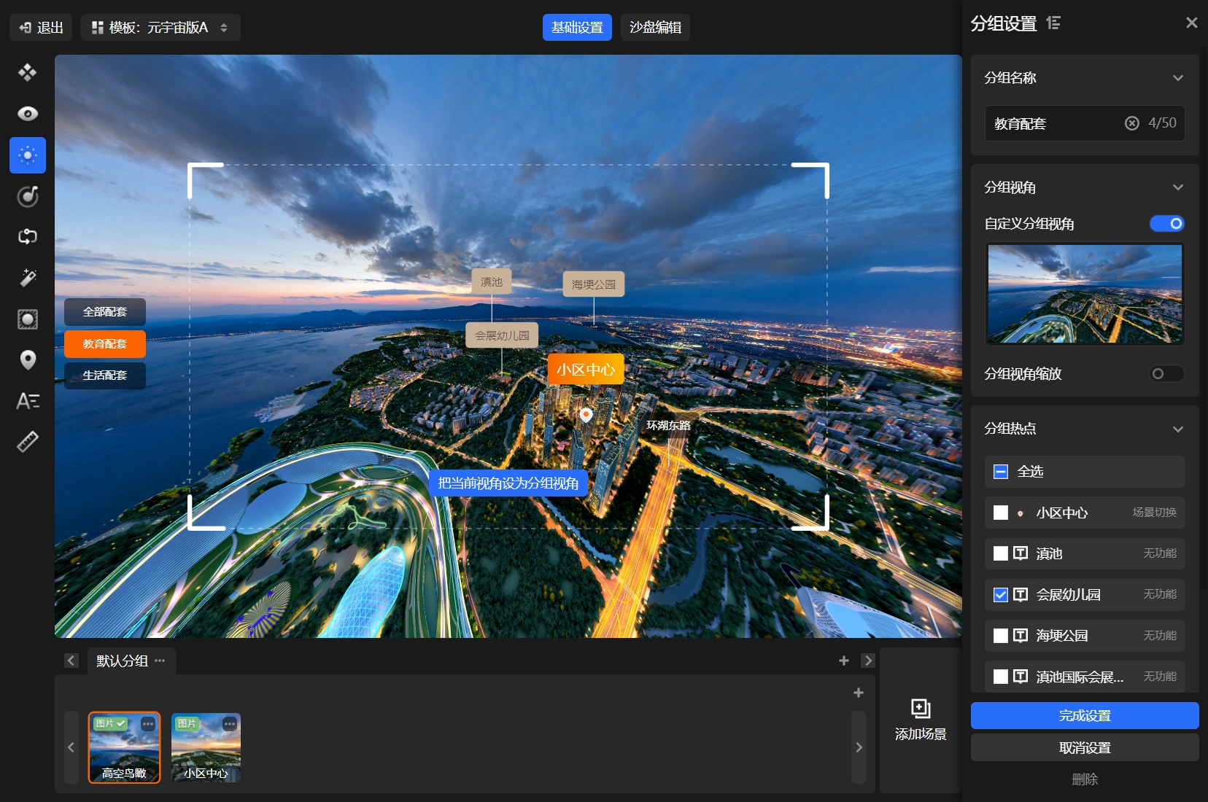Enable the group view zoom switch
Viewport: 1208px width, 802px height.
tap(1166, 374)
